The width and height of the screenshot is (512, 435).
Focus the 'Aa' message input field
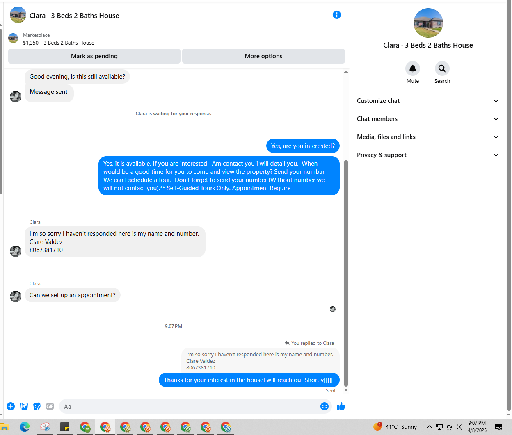coord(191,406)
